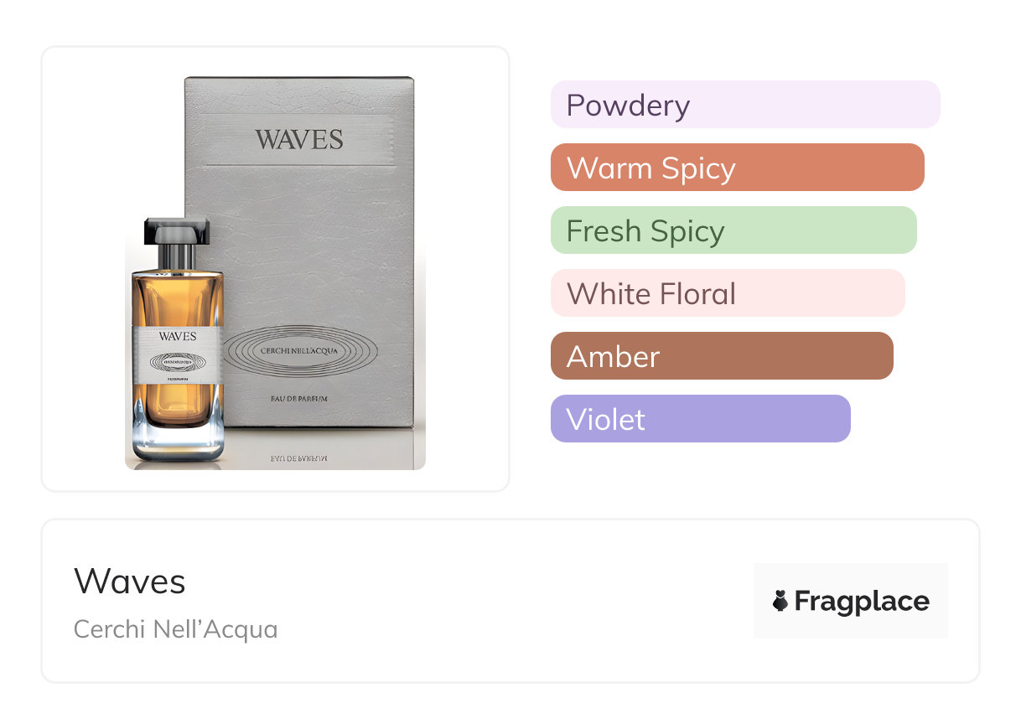
Task: Click the bottom title card panel
Action: (x=510, y=601)
